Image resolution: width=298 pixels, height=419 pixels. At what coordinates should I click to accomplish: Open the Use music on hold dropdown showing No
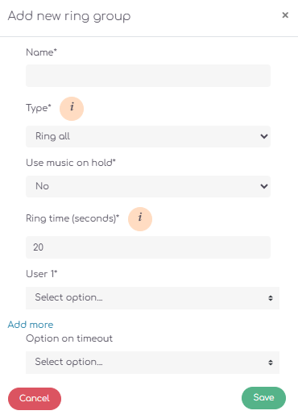pos(148,186)
